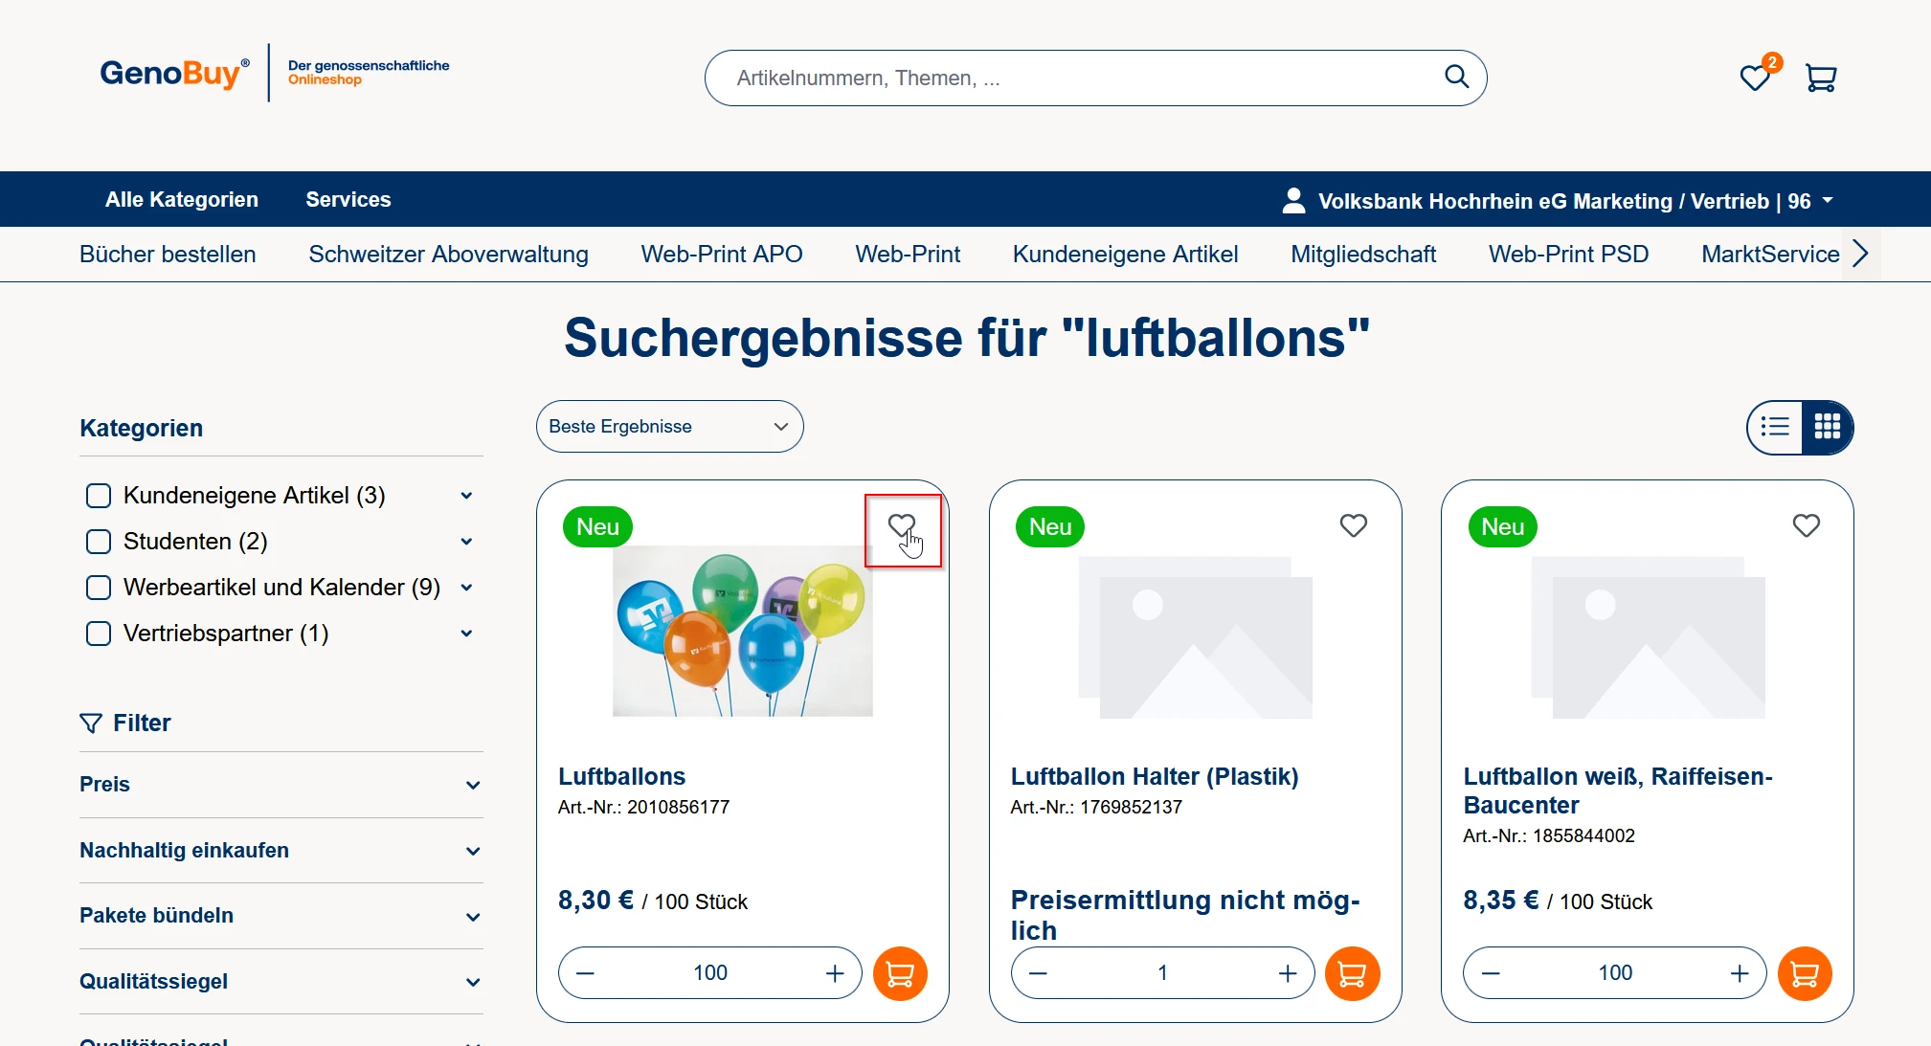Switch to list view layout
Screen dimensions: 1931x1046
pos(1775,427)
